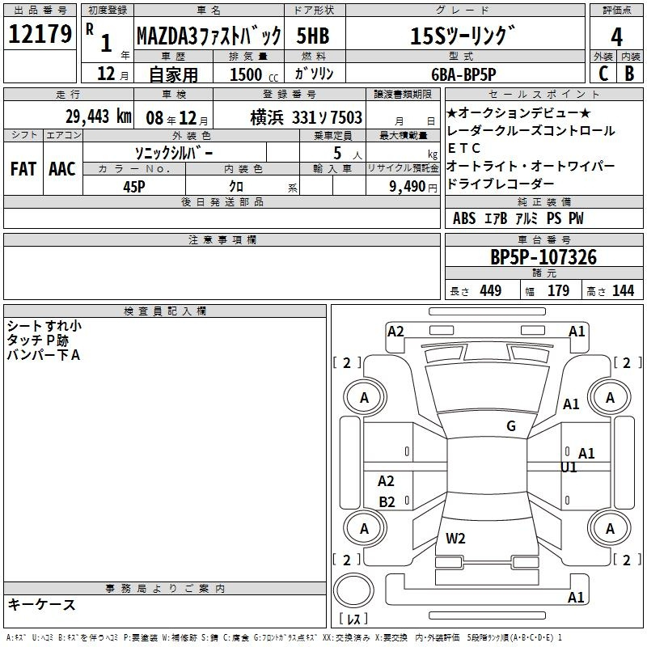Click the inspector note タッチP跡
647x647 pixels.
tap(37, 340)
